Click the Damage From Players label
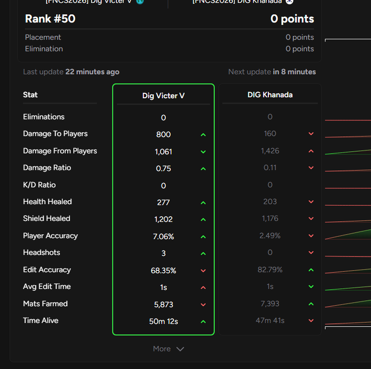This screenshot has height=369, width=371. coord(60,151)
